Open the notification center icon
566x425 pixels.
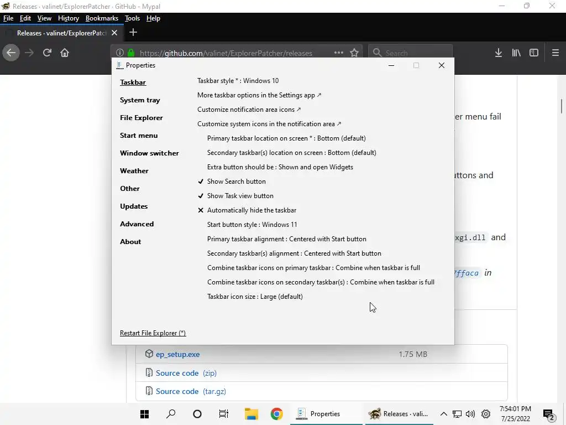pyautogui.click(x=549, y=414)
